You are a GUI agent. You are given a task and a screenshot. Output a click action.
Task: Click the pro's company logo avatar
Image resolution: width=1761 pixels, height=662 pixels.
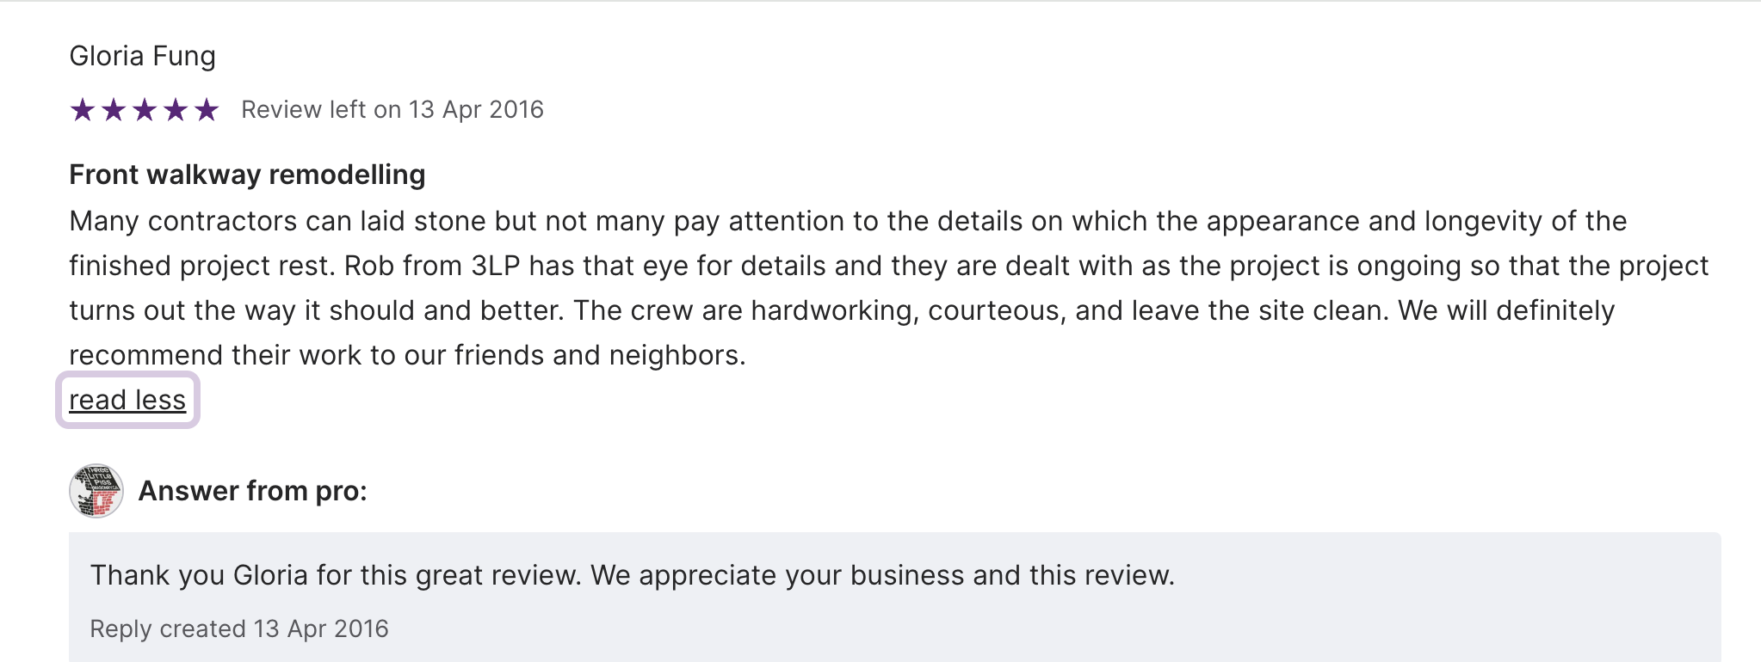pyautogui.click(x=96, y=491)
